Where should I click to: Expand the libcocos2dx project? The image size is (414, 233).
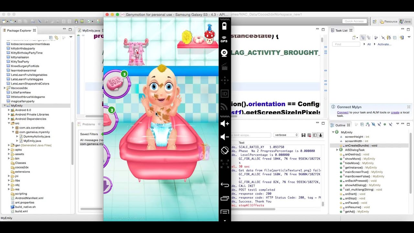5,88
